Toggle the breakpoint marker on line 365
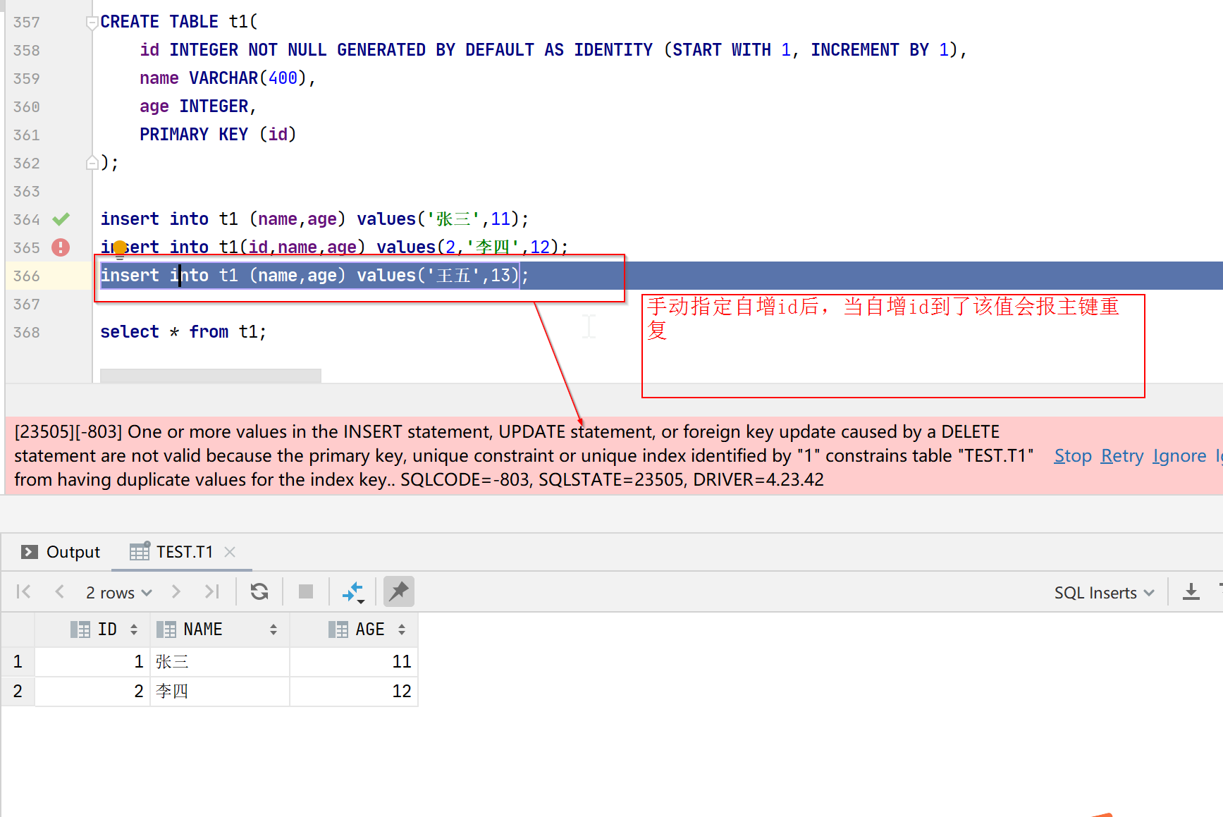The height and width of the screenshot is (817, 1223). point(60,247)
